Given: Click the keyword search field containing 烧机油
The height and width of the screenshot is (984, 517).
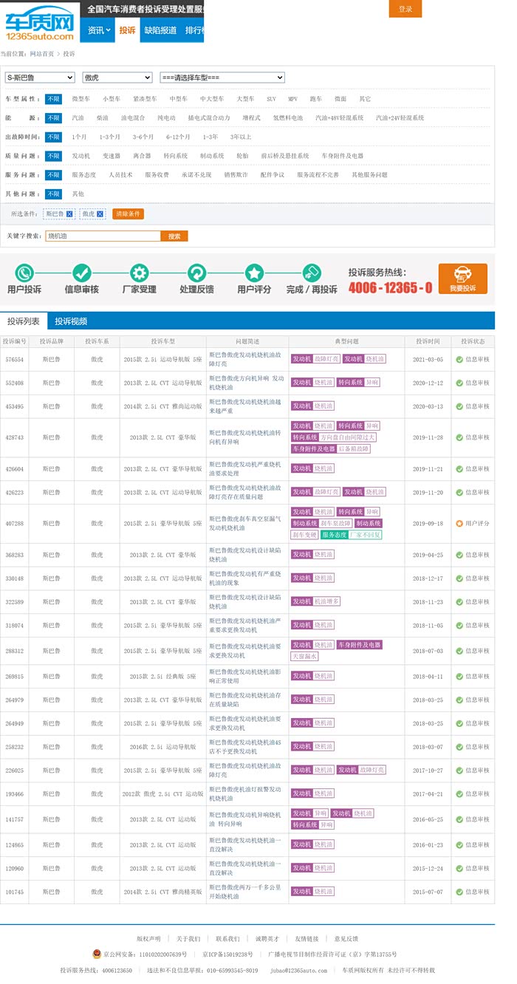Looking at the screenshot, I should click(x=103, y=236).
